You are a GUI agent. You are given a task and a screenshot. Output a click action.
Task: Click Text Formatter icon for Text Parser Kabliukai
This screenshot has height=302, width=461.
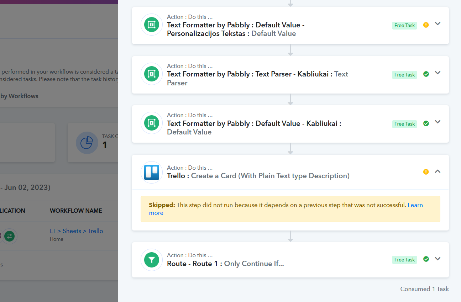pos(152,74)
